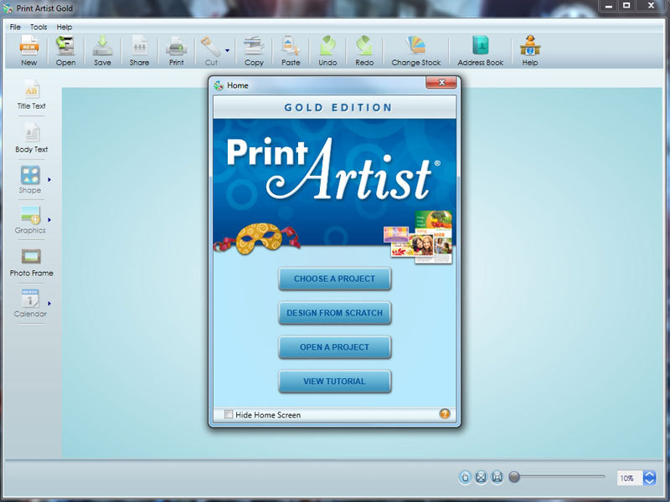The width and height of the screenshot is (670, 502).
Task: Click the Open a Project button
Action: (x=334, y=347)
